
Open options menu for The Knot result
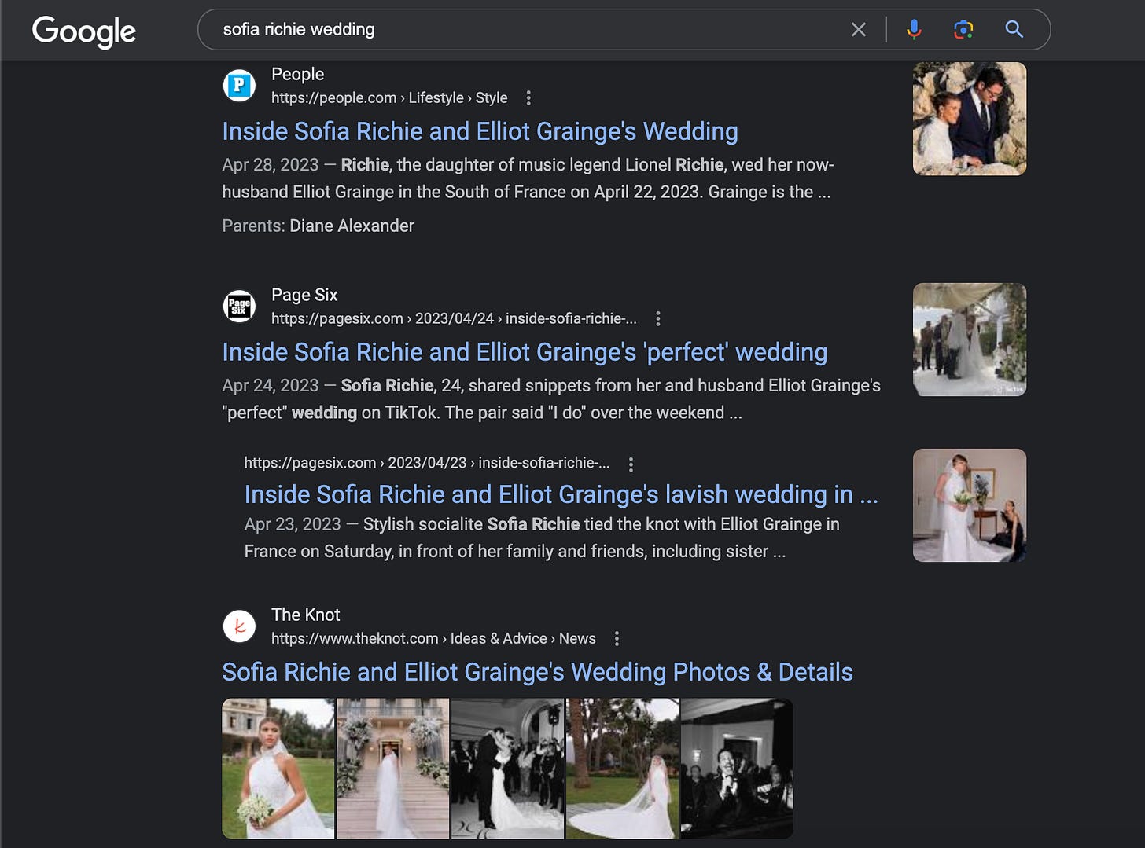point(617,639)
